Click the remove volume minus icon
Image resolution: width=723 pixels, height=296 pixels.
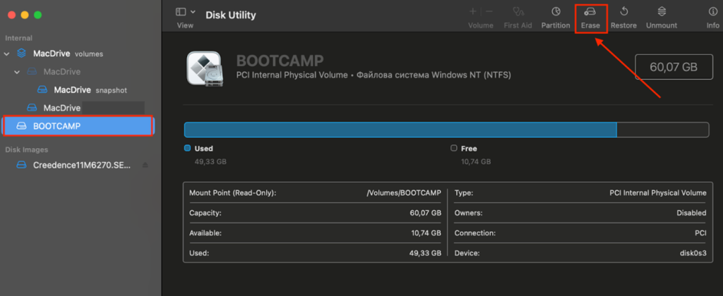(489, 11)
